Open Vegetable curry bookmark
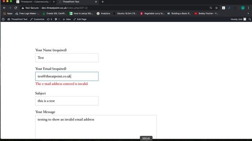The width and height of the screenshot is (252, 141). tap(152, 14)
